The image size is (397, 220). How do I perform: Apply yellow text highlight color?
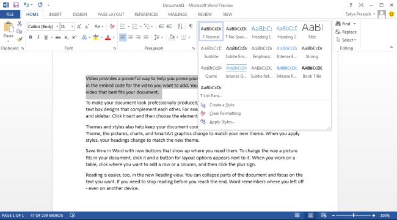96,37
